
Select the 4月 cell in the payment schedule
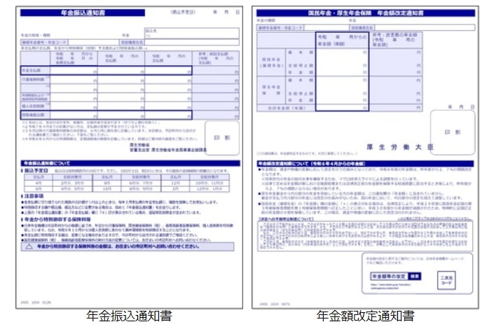coord(39,183)
